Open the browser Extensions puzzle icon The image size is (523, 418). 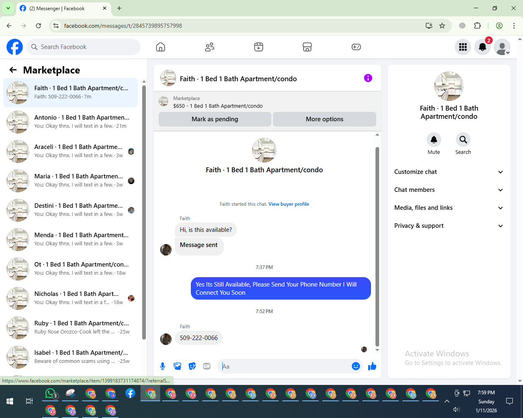pyautogui.click(x=477, y=26)
